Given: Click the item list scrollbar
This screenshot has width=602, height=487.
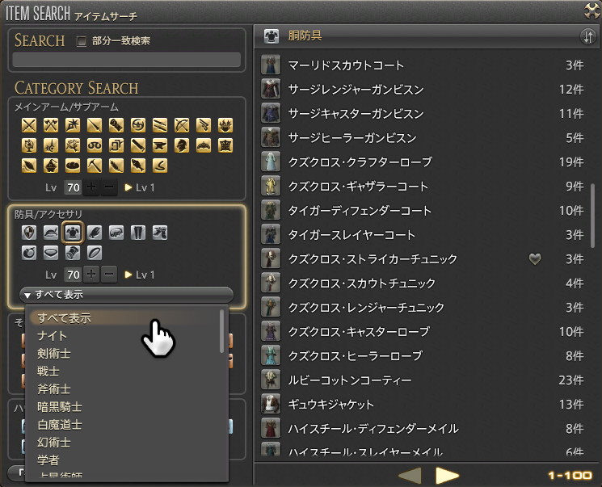Looking at the screenshot, I should 593,216.
